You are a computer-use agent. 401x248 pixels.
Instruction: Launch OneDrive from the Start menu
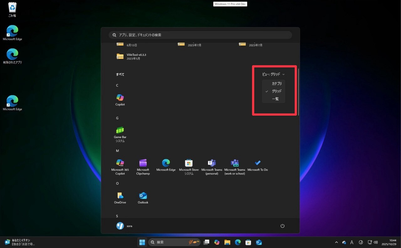[x=120, y=198]
